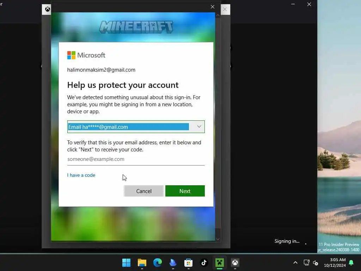This screenshot has width=361, height=271.
Task: Click the scroll down arrow of the dialog
Action: click(218, 239)
